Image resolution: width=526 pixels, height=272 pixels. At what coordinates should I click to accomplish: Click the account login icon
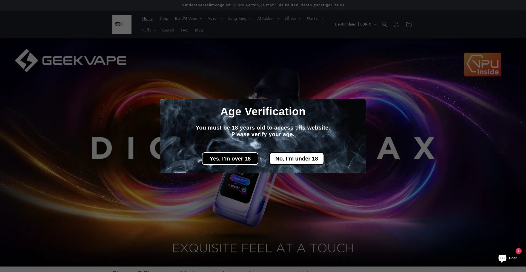click(x=396, y=24)
